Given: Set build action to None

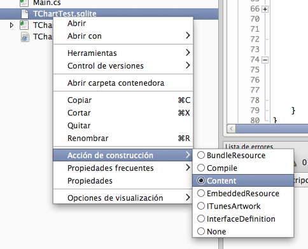Looking at the screenshot, I should click(x=243, y=231).
